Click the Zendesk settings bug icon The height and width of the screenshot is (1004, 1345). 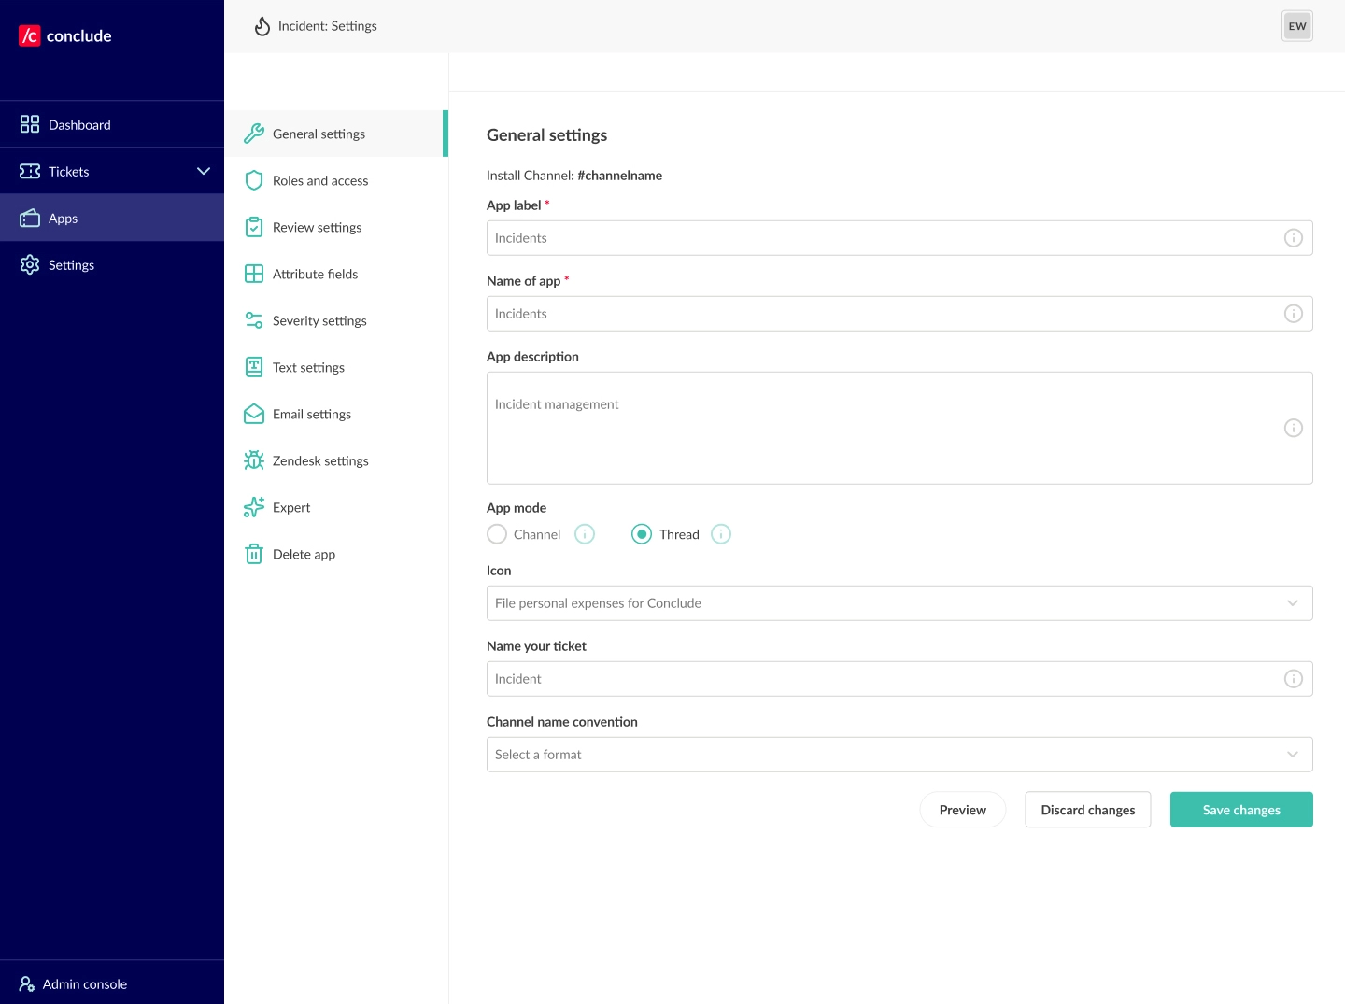(253, 460)
